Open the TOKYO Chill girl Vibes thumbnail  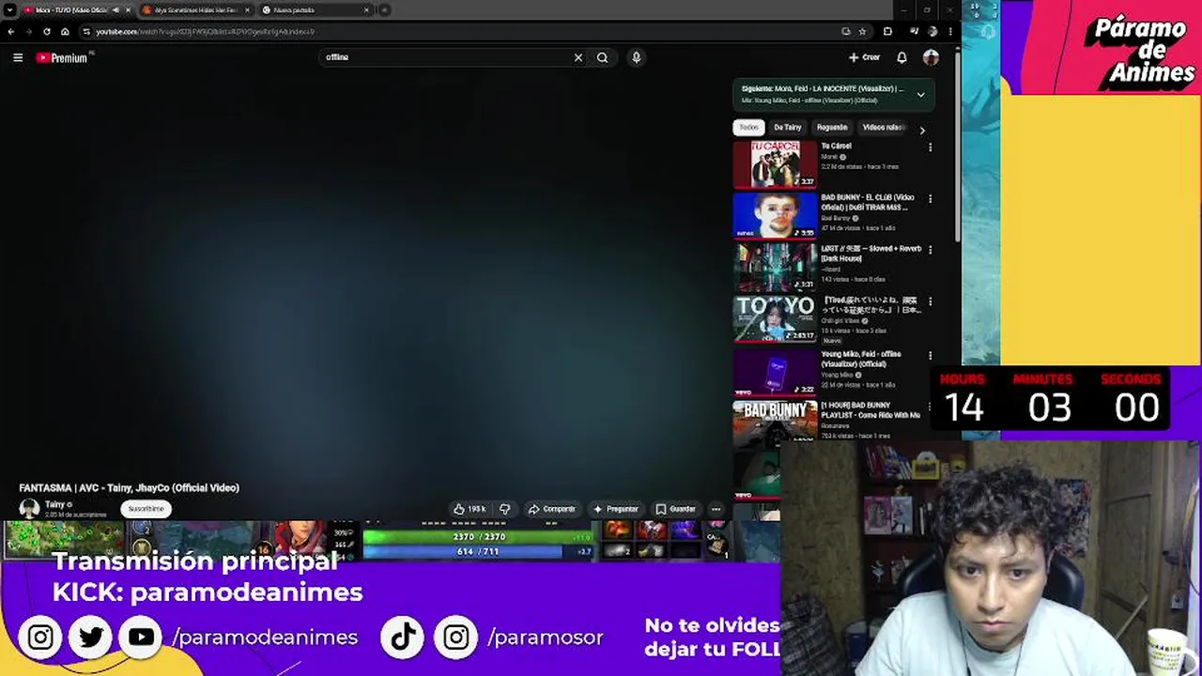[775, 318]
